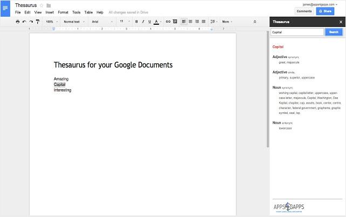Open the Normal text style dropdown
This screenshot has width=346, height=217.
click(74, 21)
